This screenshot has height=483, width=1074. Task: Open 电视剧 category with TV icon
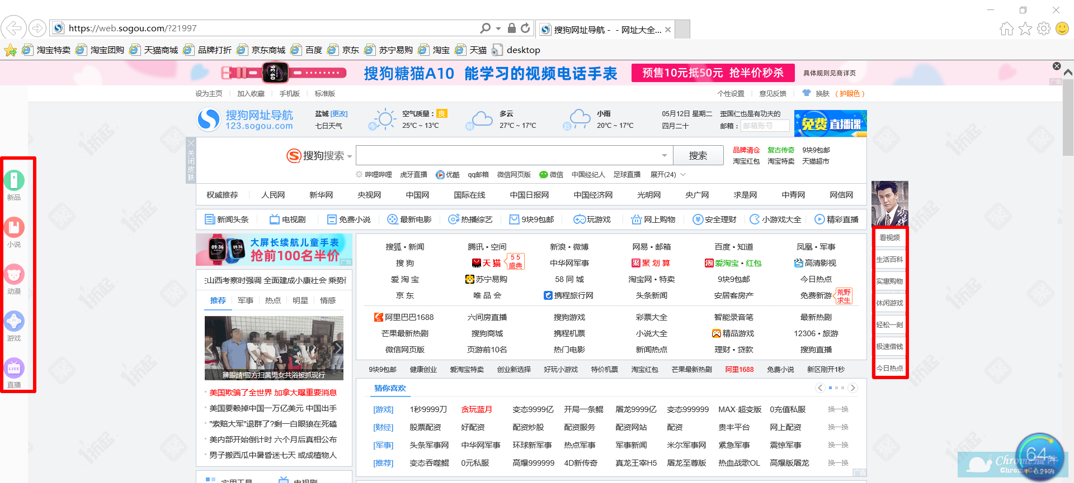click(288, 219)
